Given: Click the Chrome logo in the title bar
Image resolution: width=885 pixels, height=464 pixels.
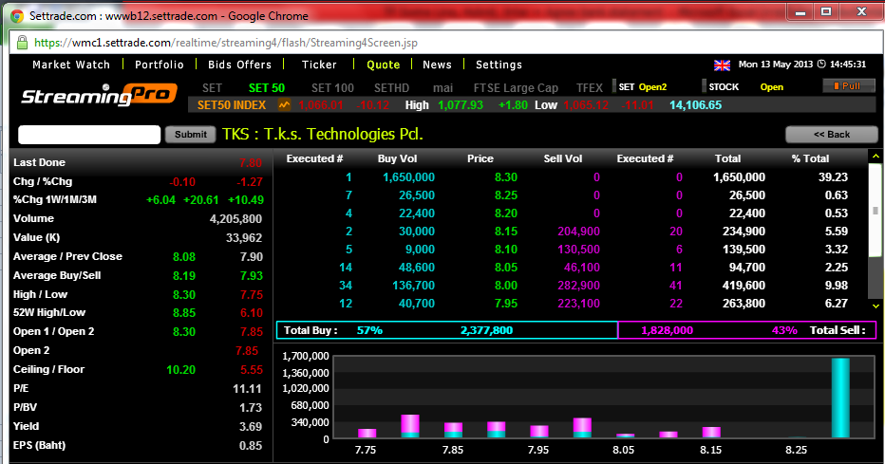Looking at the screenshot, I should click(x=17, y=16).
